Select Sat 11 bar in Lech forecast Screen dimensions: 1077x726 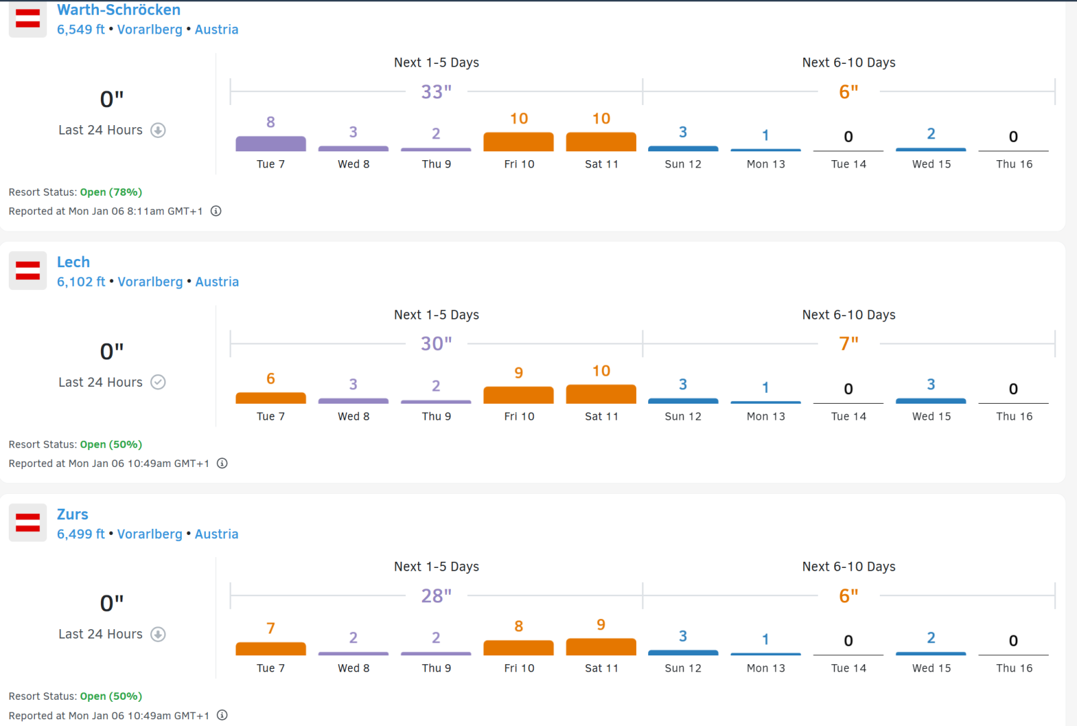tap(601, 394)
